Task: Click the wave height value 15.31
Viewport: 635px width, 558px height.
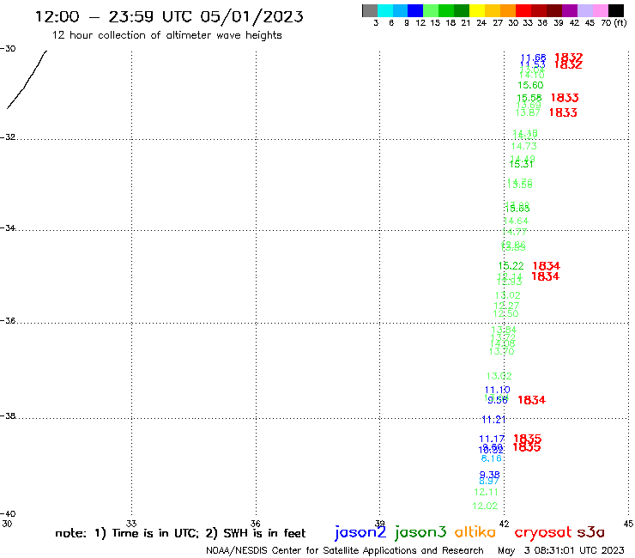Action: [x=521, y=164]
